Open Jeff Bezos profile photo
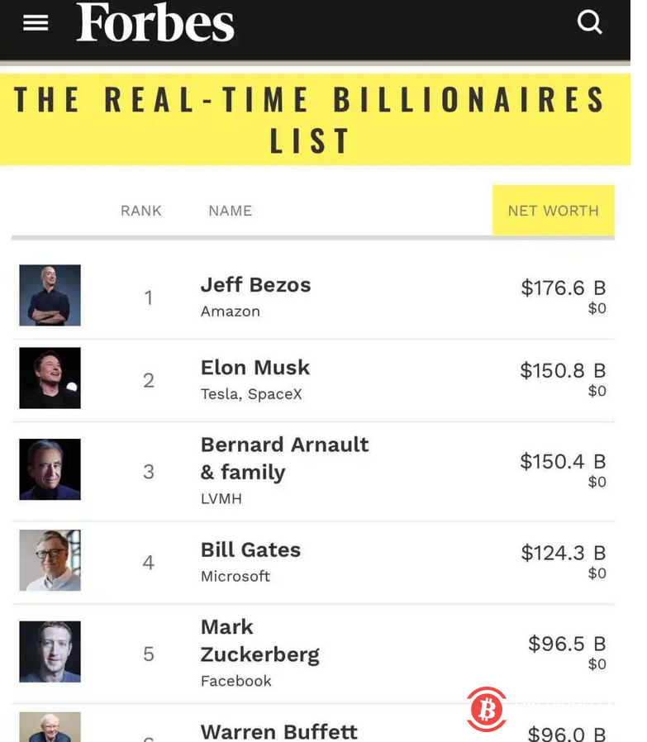This screenshot has height=742, width=647. click(x=50, y=295)
